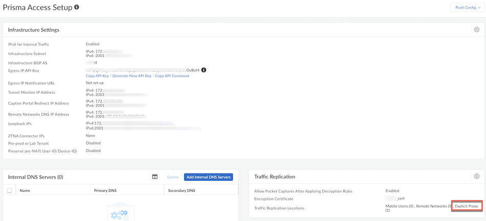Image resolution: width=486 pixels, height=221 pixels.
Task: Toggle the select-all checkbox in DNS table header
Action: click(9, 190)
